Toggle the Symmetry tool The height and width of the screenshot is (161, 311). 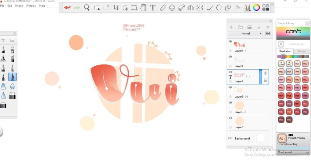click(x=200, y=8)
